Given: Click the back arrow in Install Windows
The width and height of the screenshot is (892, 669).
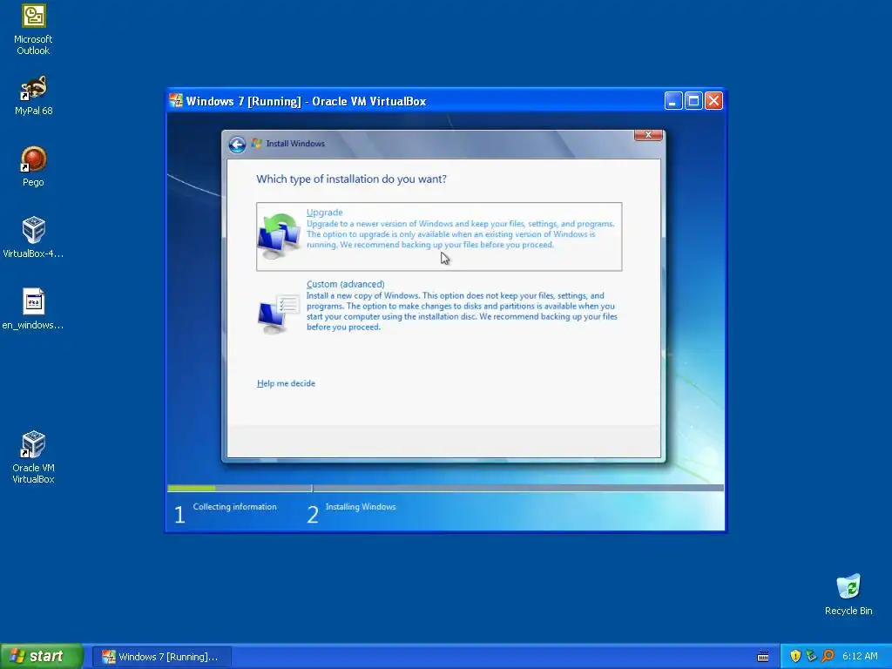Looking at the screenshot, I should coord(237,145).
